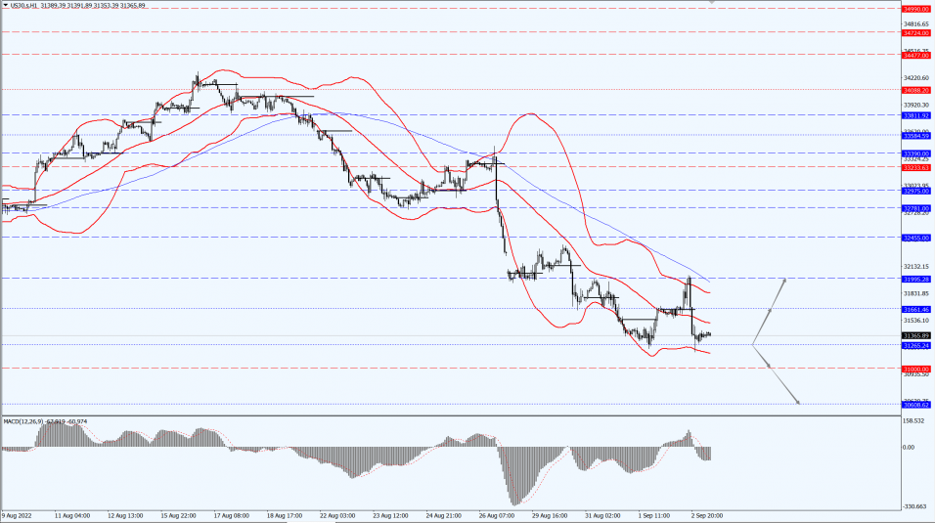The image size is (935, 523).
Task: Select the blue 32455.00 price label
Action: pyautogui.click(x=915, y=237)
